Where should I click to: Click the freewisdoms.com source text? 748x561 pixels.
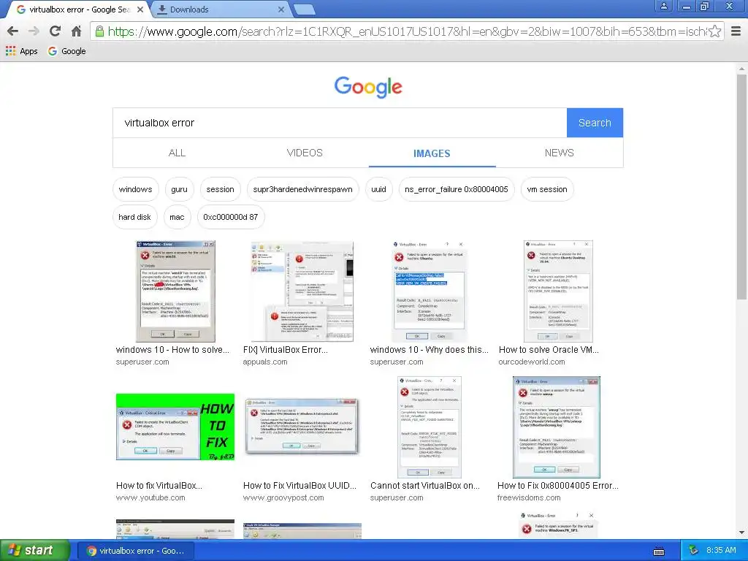pyautogui.click(x=529, y=497)
